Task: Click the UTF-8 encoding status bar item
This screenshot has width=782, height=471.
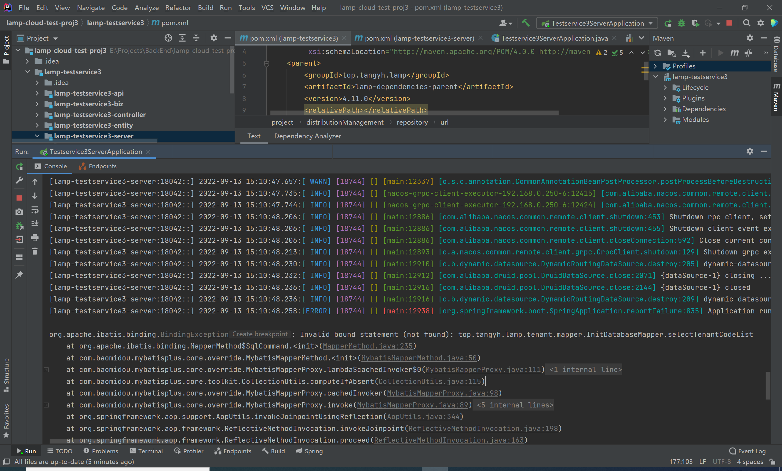Action: point(722,462)
